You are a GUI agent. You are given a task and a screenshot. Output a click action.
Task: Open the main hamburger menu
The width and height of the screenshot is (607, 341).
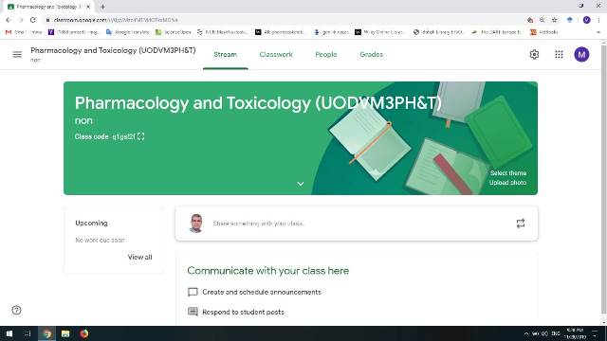pos(17,55)
